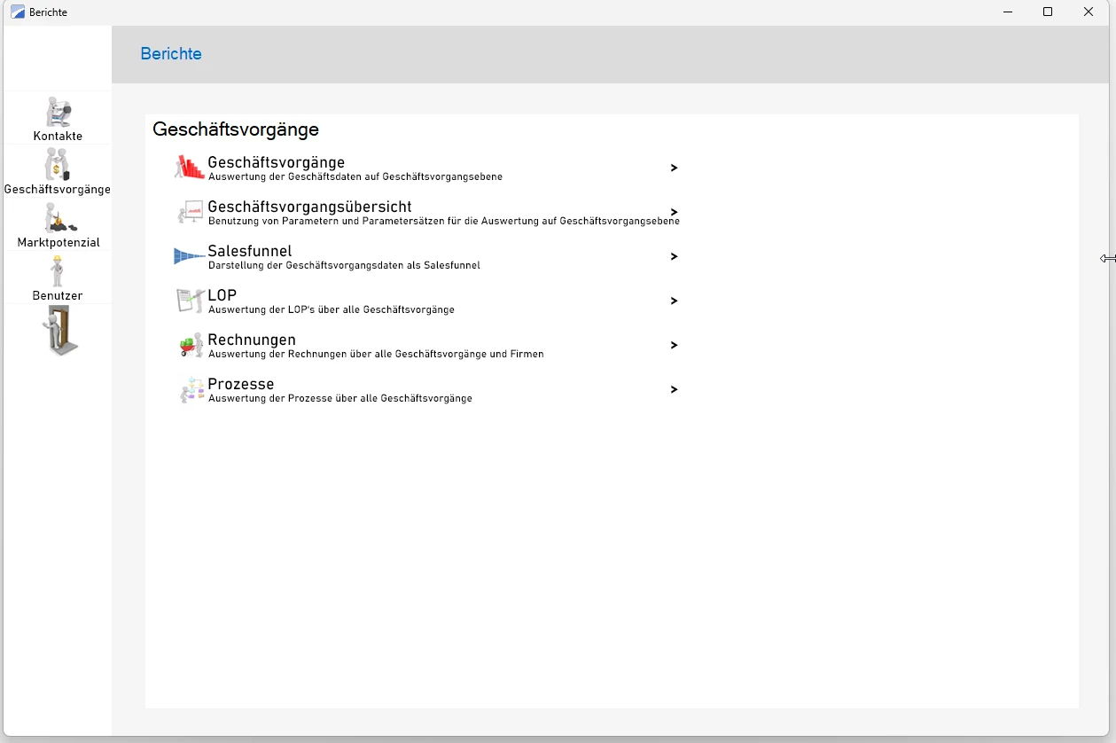This screenshot has width=1116, height=743.
Task: Expand the Rechnungen row arrow
Action: click(x=674, y=345)
